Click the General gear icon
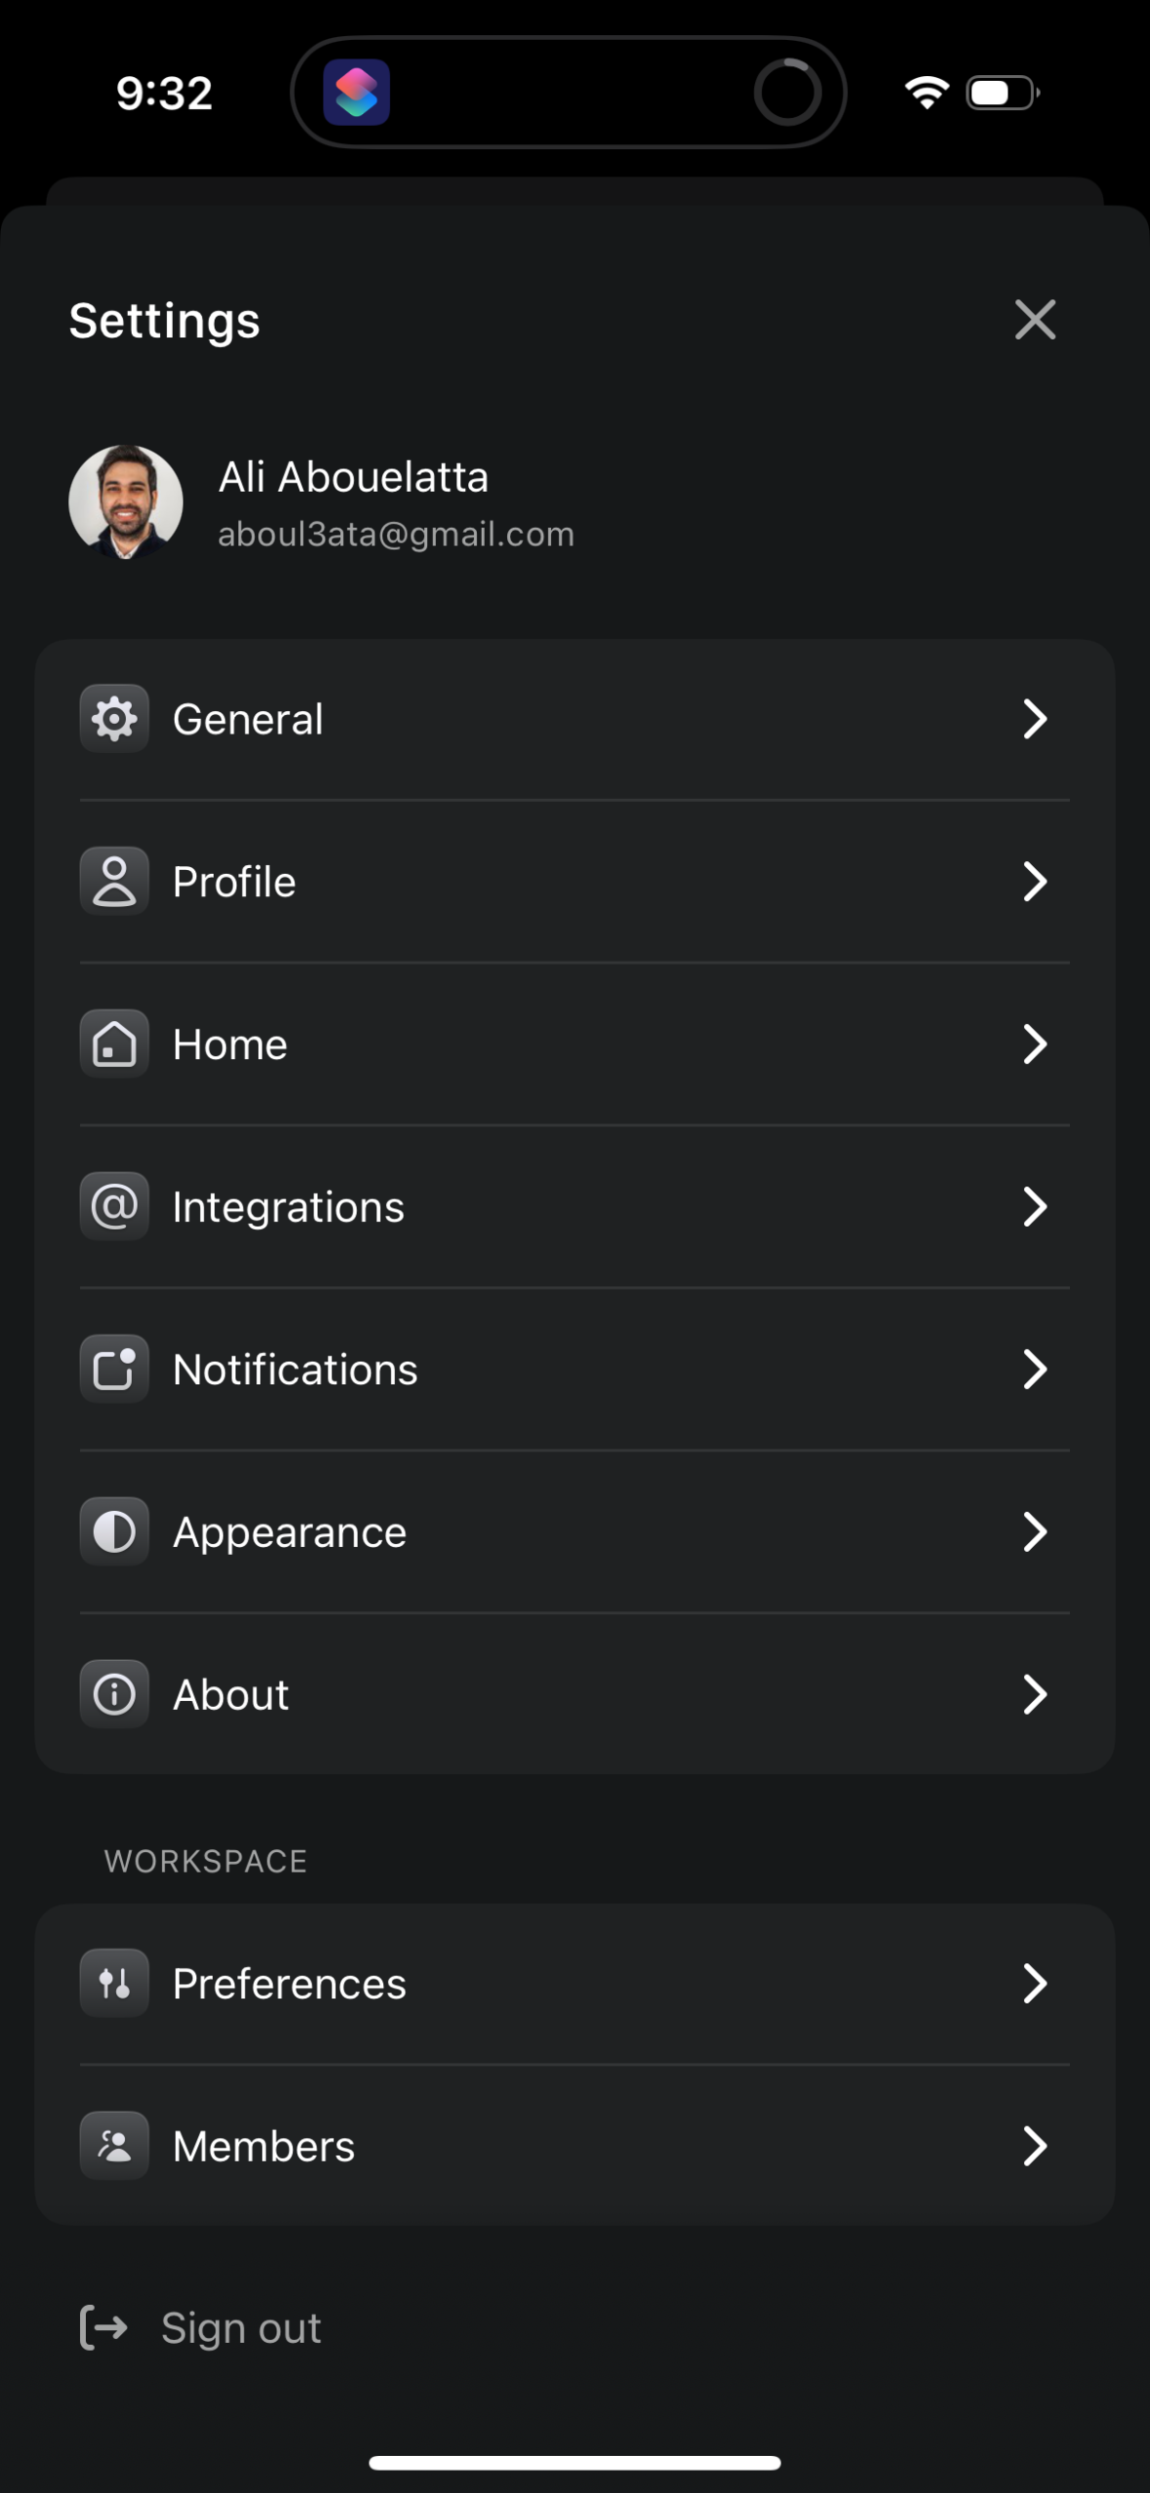 click(x=114, y=719)
